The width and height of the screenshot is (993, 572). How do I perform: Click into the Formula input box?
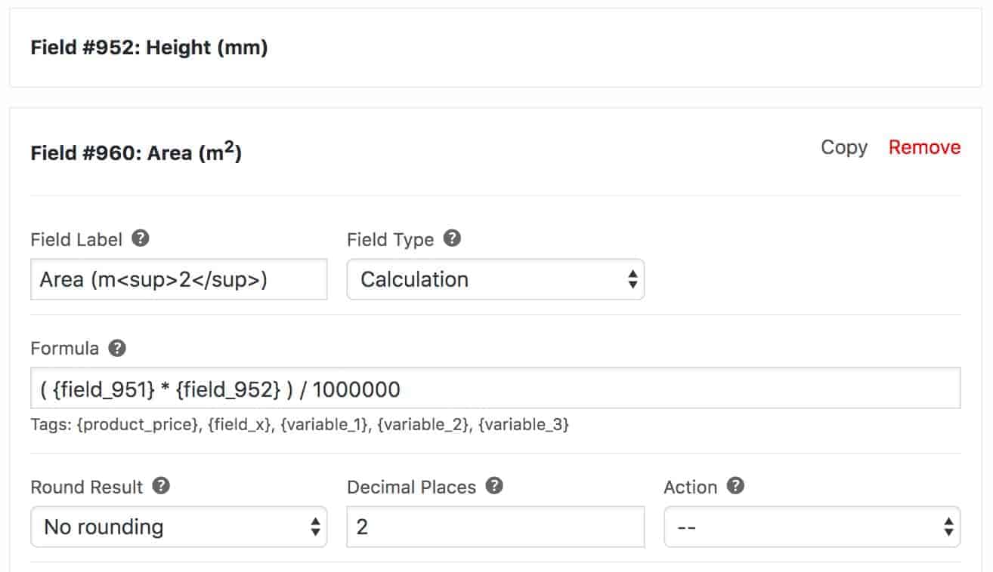[x=496, y=389]
